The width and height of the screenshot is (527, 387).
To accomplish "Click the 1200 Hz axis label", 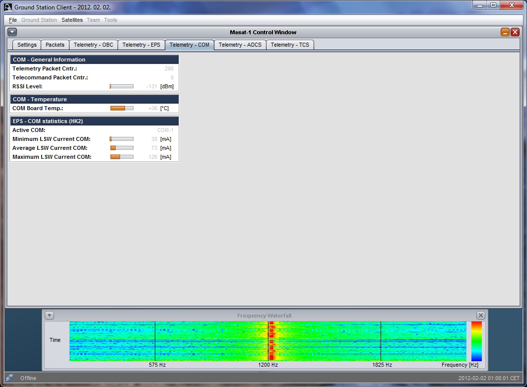I will click(x=268, y=365).
